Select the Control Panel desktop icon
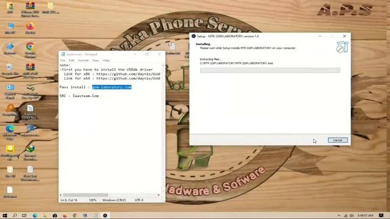Image resolution: width=390 pixels, height=219 pixels. click(x=10, y=92)
